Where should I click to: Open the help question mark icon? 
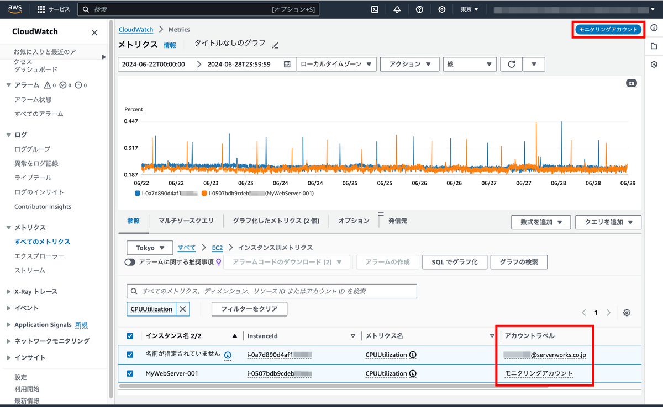pyautogui.click(x=419, y=9)
